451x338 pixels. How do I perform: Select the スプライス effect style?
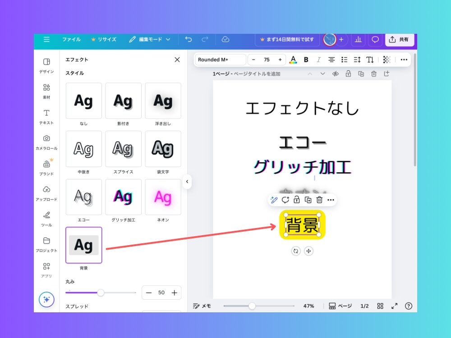click(x=124, y=149)
